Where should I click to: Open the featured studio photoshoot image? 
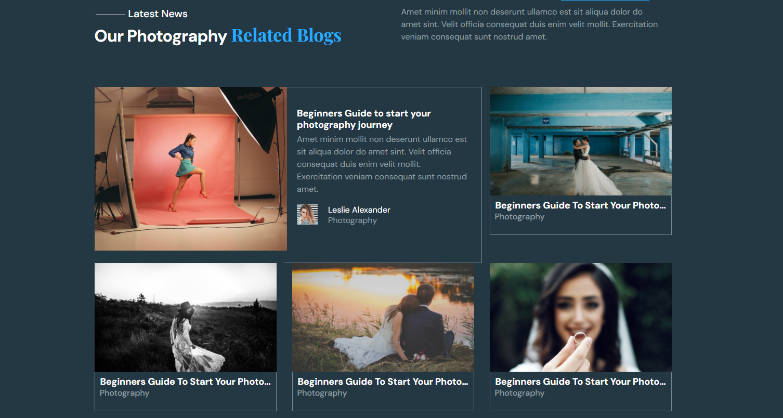[x=190, y=168]
